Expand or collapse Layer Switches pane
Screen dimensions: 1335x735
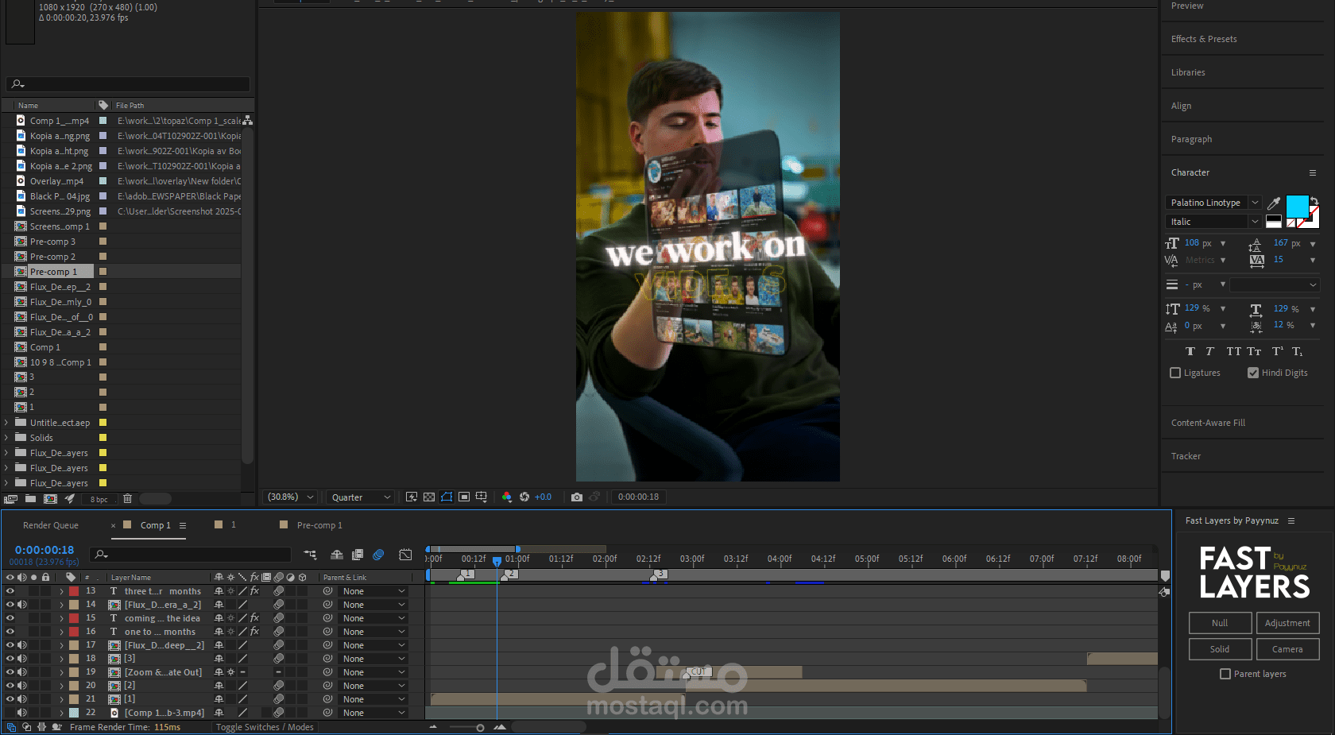click(x=11, y=727)
